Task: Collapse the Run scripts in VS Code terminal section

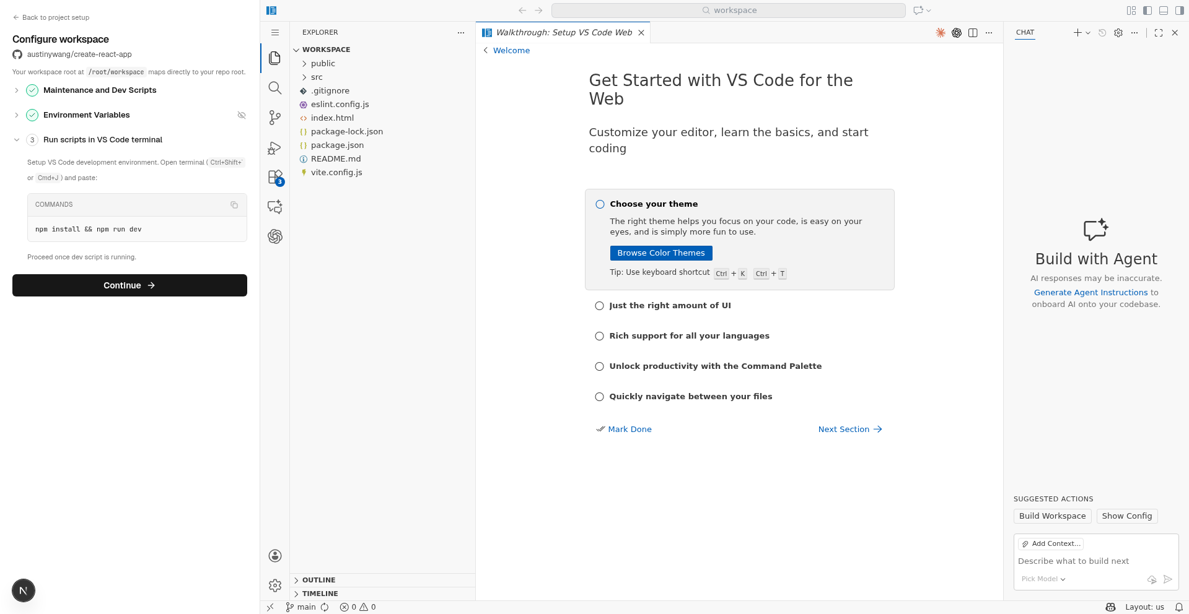Action: point(17,140)
